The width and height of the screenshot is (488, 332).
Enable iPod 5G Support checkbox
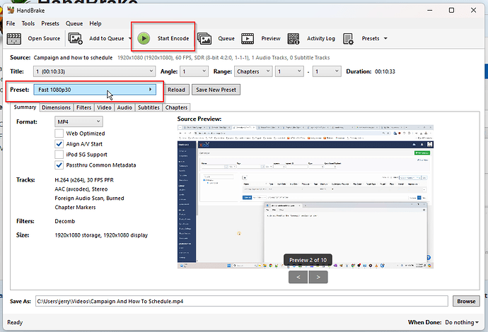(x=59, y=155)
